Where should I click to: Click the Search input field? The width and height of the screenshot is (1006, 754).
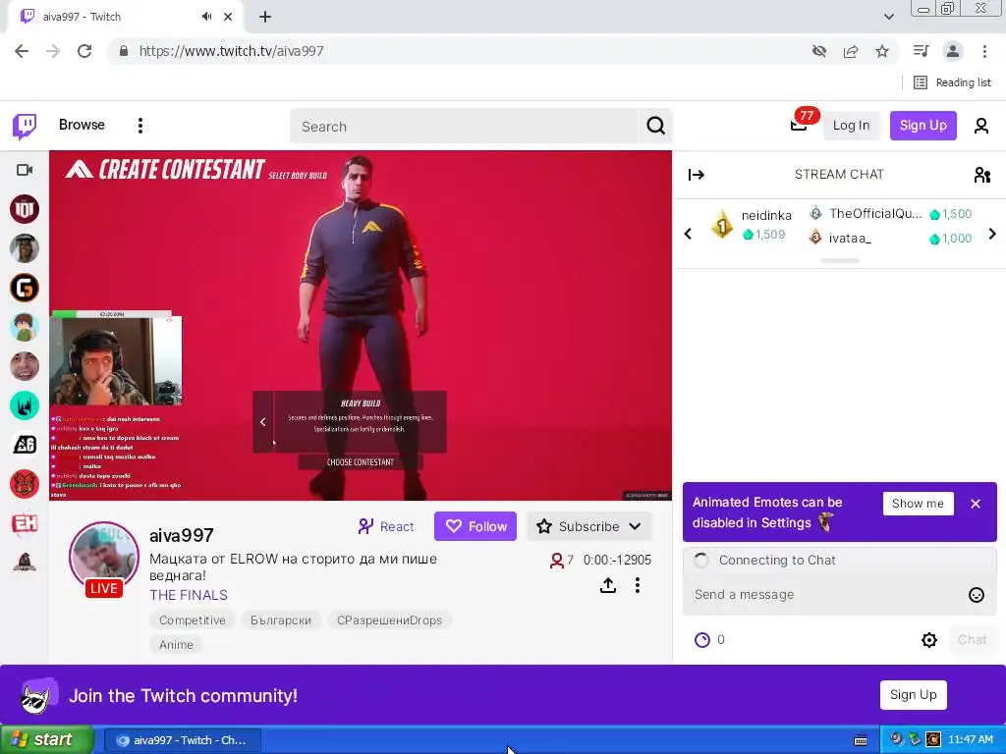465,126
